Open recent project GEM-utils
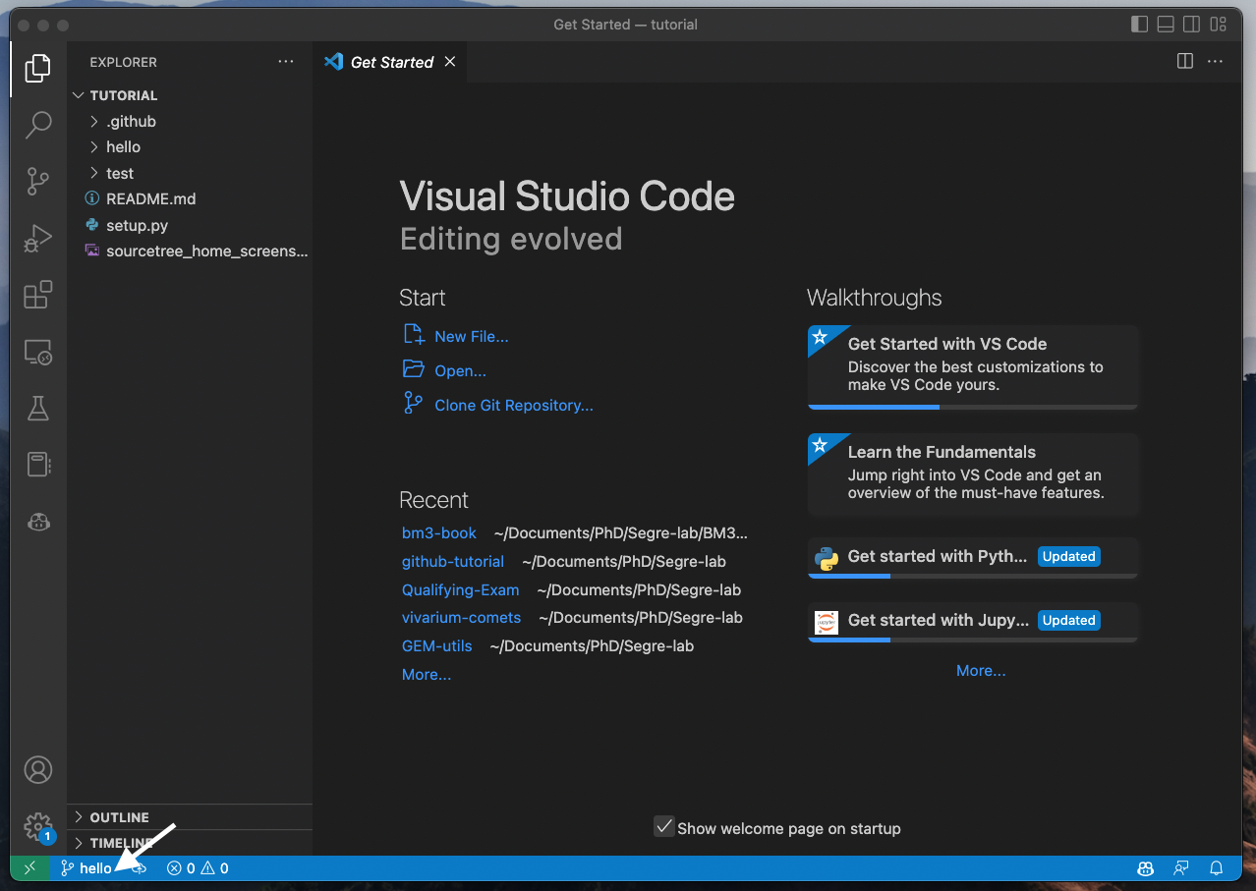Image resolution: width=1256 pixels, height=891 pixels. (x=437, y=645)
